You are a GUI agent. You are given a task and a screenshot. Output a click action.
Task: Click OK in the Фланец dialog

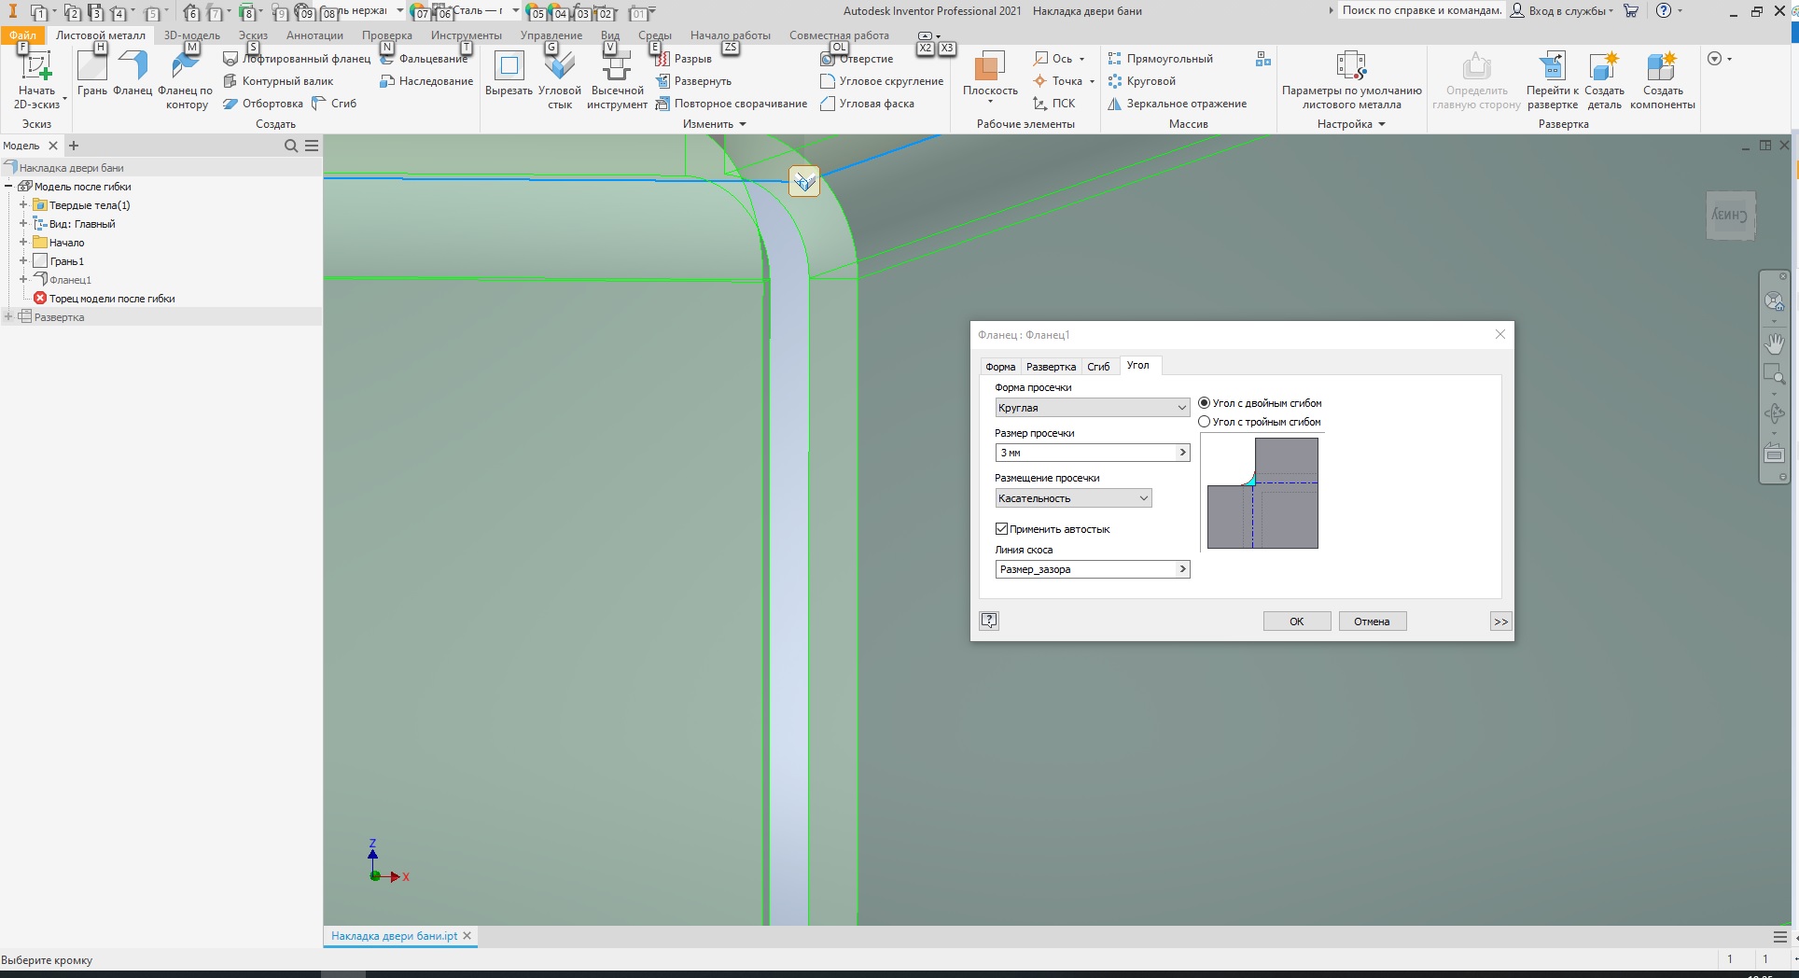pos(1296,622)
